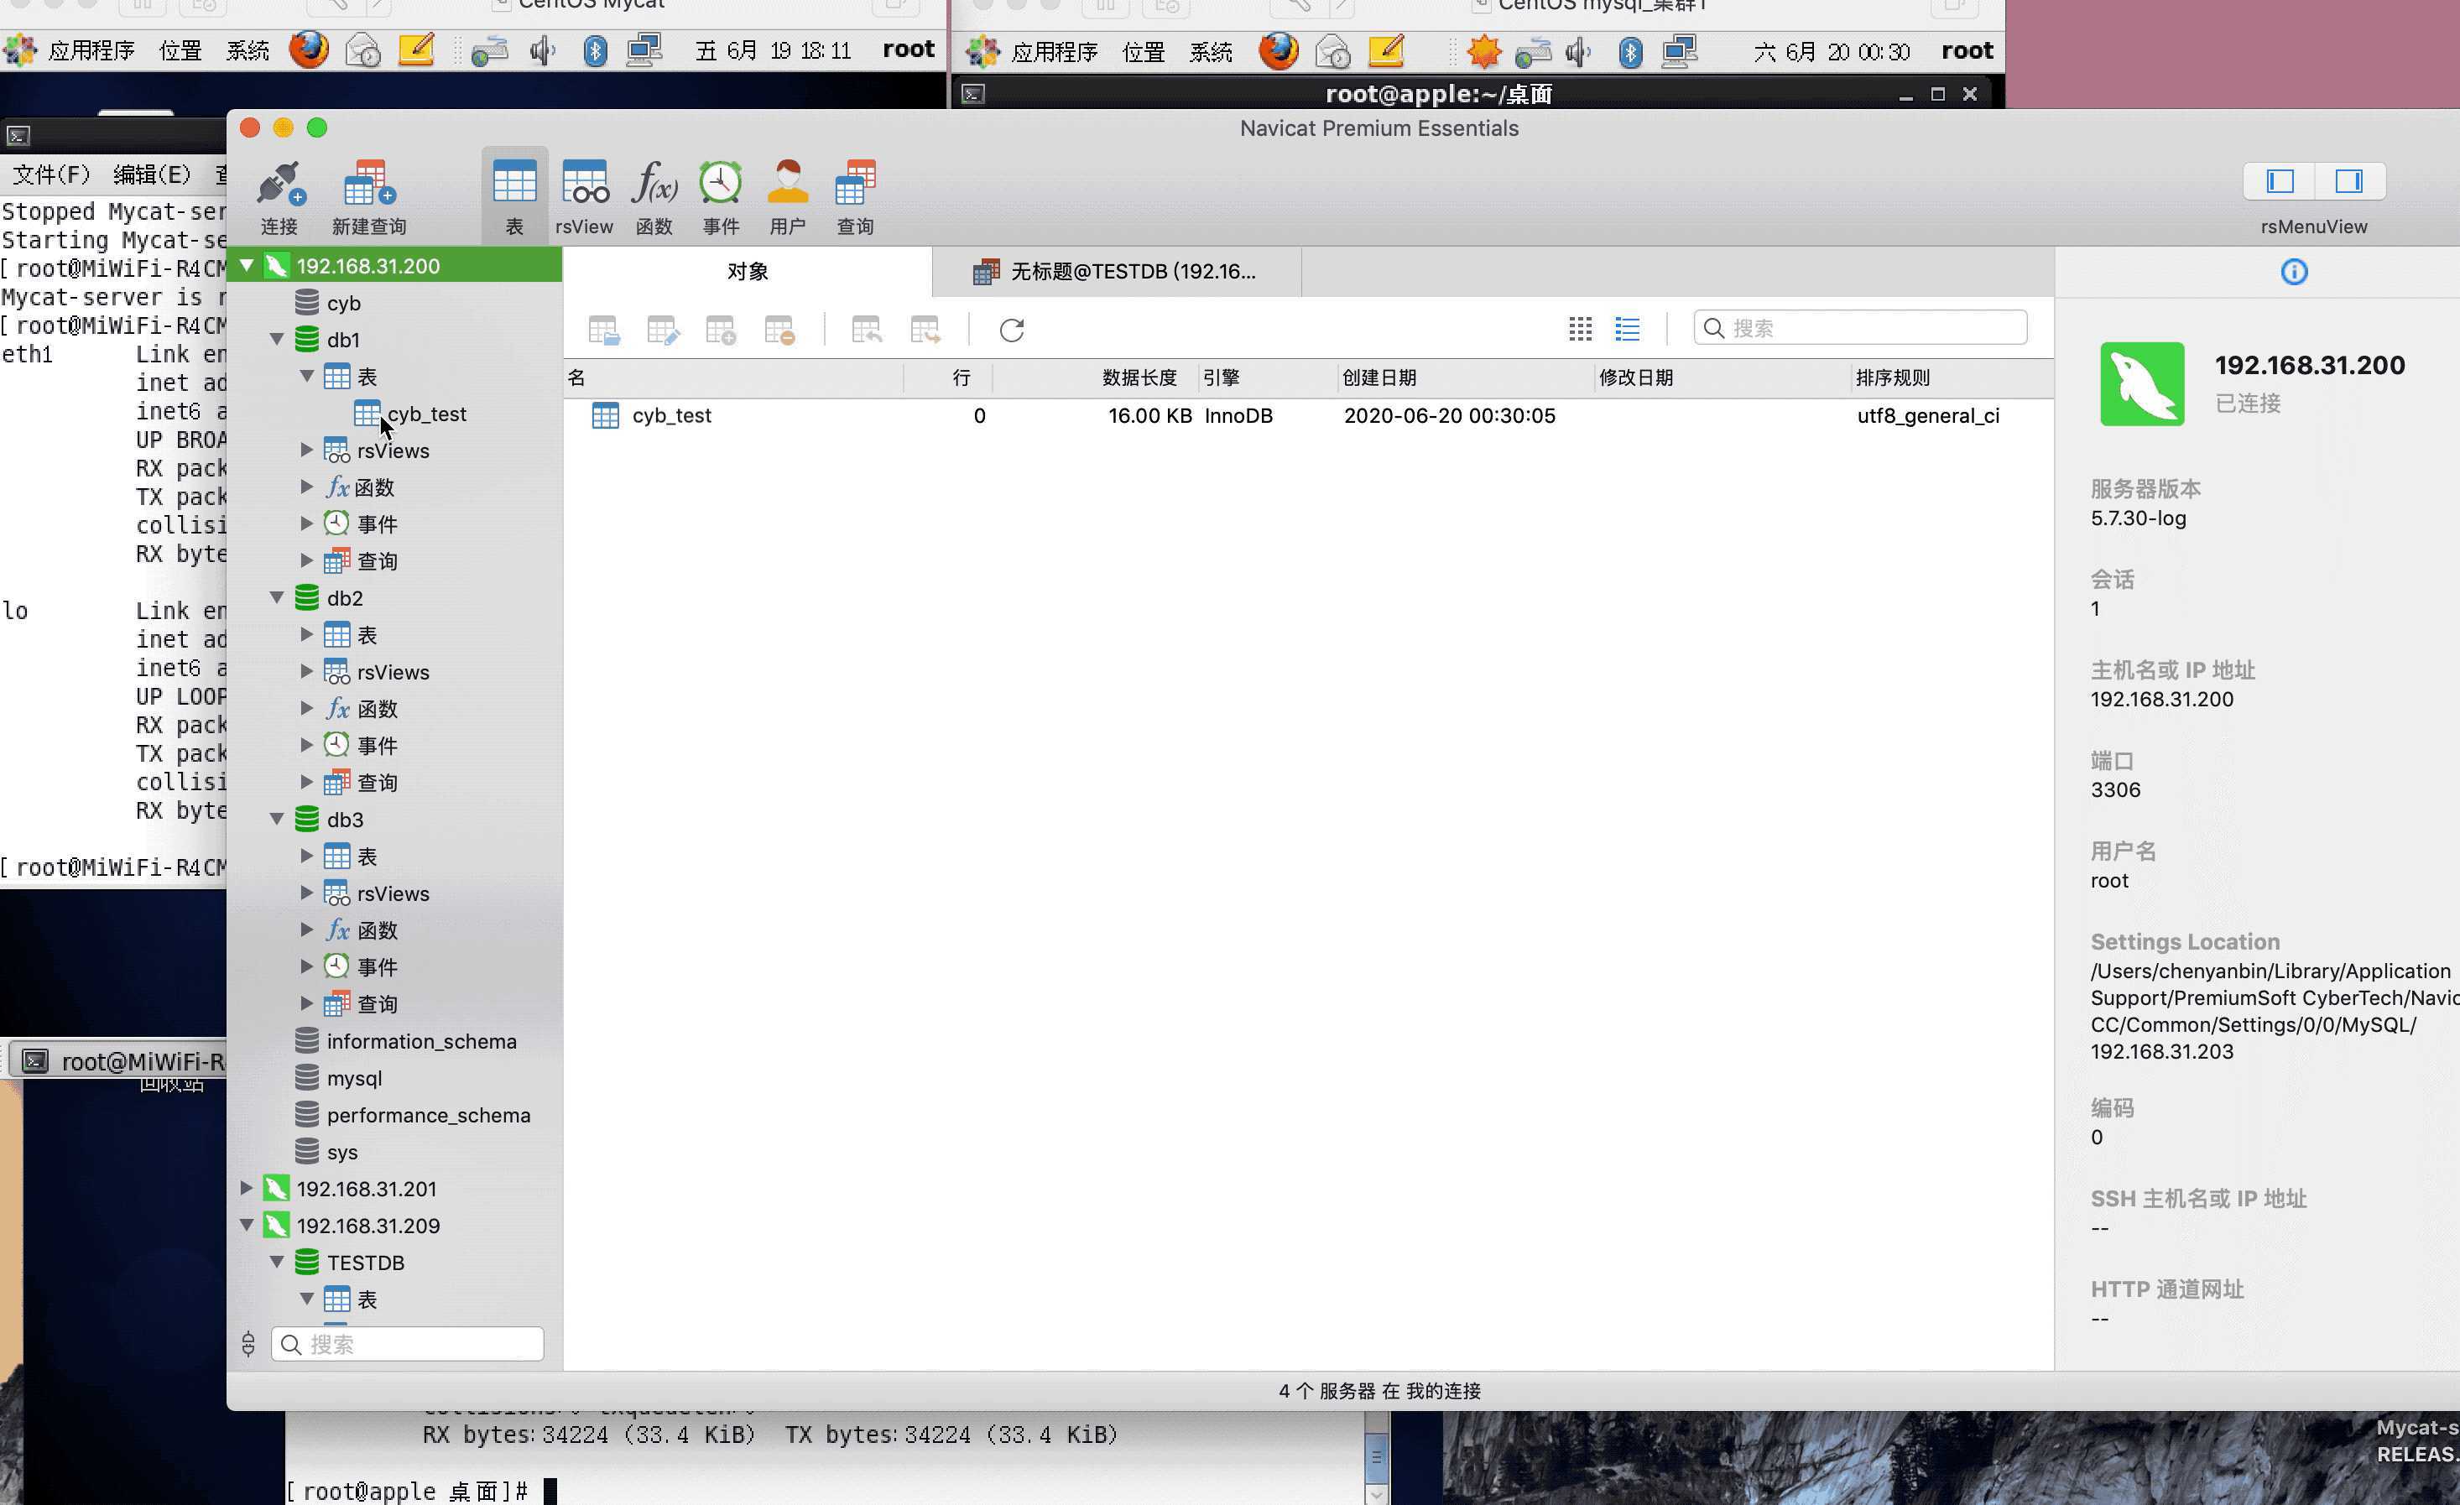Toggle list view layout icon
The image size is (2460, 1505).
(x=1625, y=328)
